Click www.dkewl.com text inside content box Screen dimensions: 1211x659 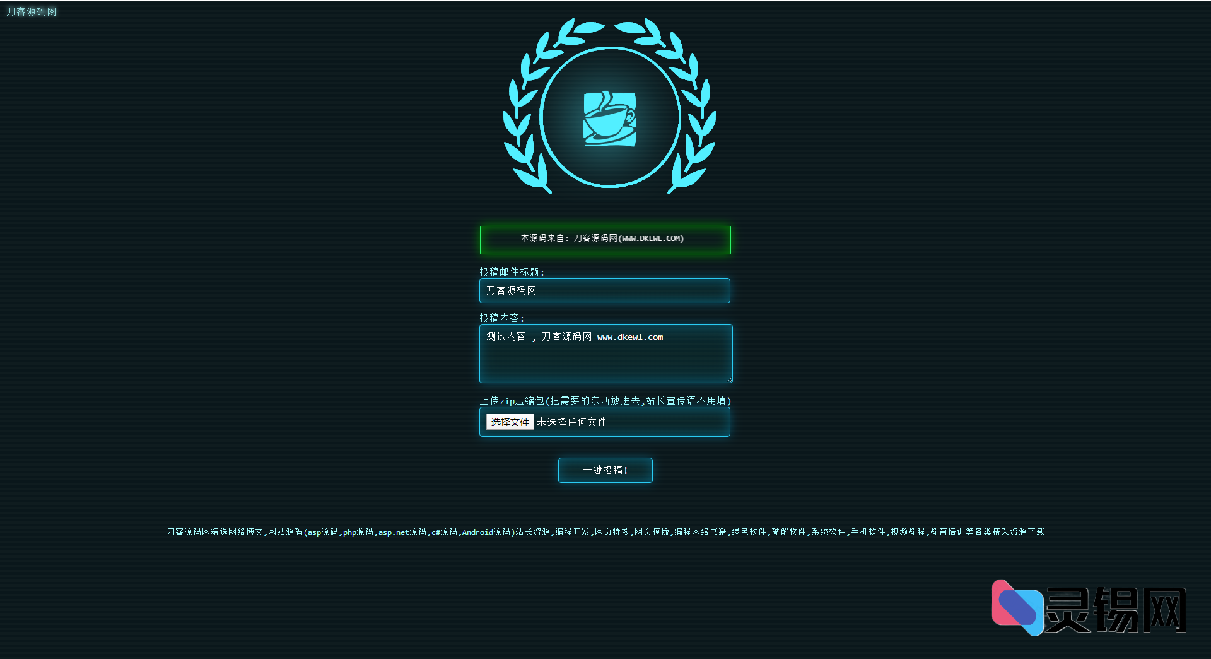point(629,337)
